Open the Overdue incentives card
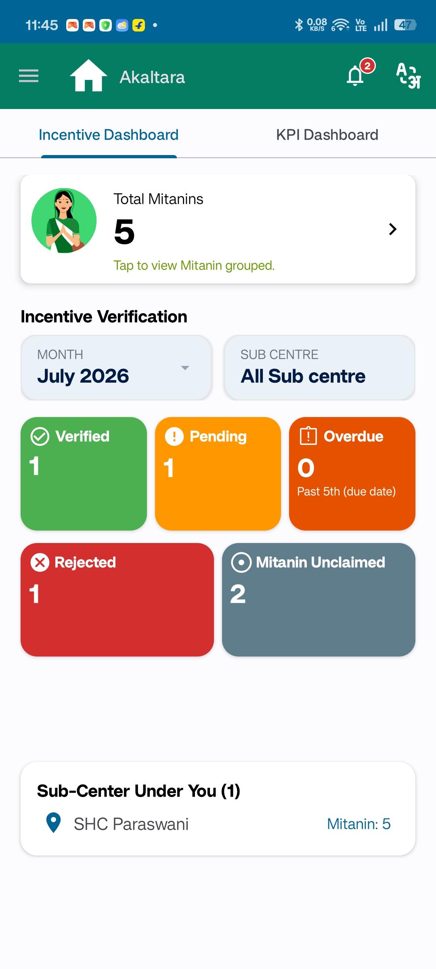436x969 pixels. click(x=352, y=474)
